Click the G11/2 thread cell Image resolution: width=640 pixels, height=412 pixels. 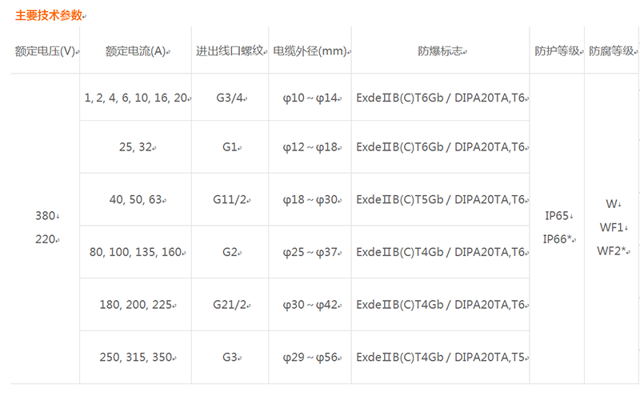click(230, 199)
